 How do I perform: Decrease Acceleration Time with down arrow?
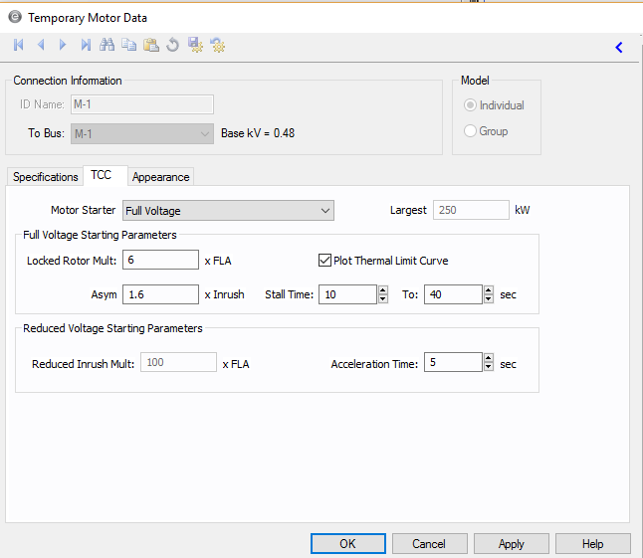488,368
